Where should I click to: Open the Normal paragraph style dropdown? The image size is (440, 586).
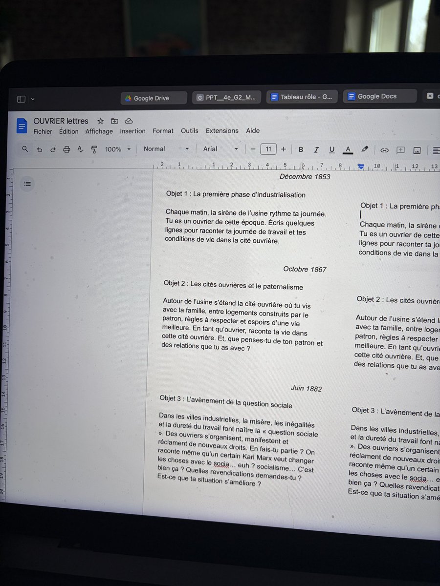[x=166, y=149]
